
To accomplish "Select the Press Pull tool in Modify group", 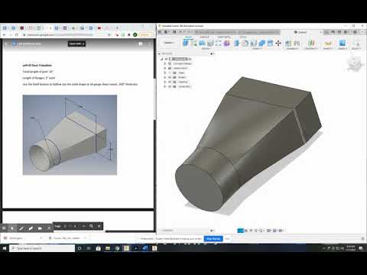I will point(237,44).
